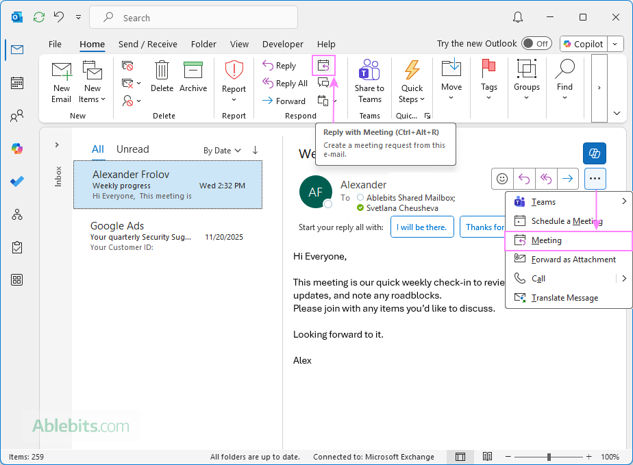Add a reaction using the smiley icon
This screenshot has width=633, height=465.
click(x=502, y=178)
